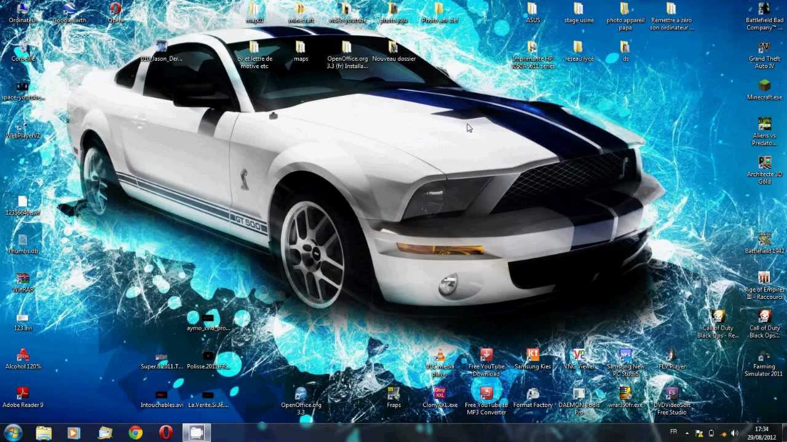The height and width of the screenshot is (442, 787).
Task: Open Windows Media Player from taskbar
Action: pos(73,433)
